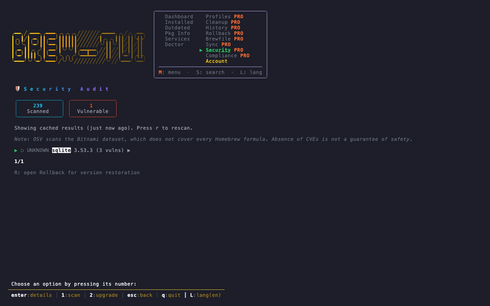Switch to the Services view
This screenshot has height=306, width=490.
click(x=177, y=39)
